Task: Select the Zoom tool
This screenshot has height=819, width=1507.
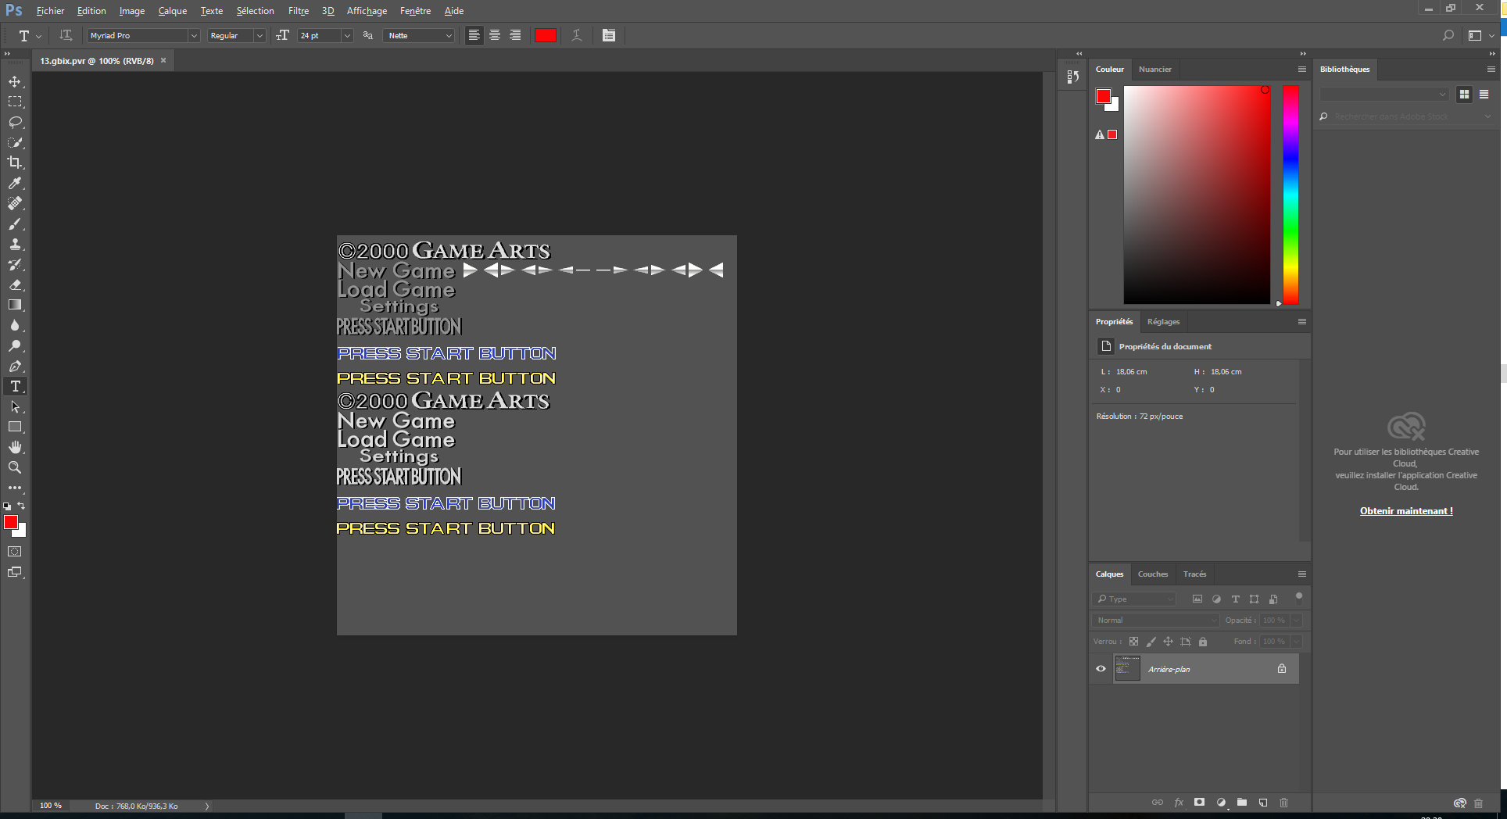Action: click(15, 467)
